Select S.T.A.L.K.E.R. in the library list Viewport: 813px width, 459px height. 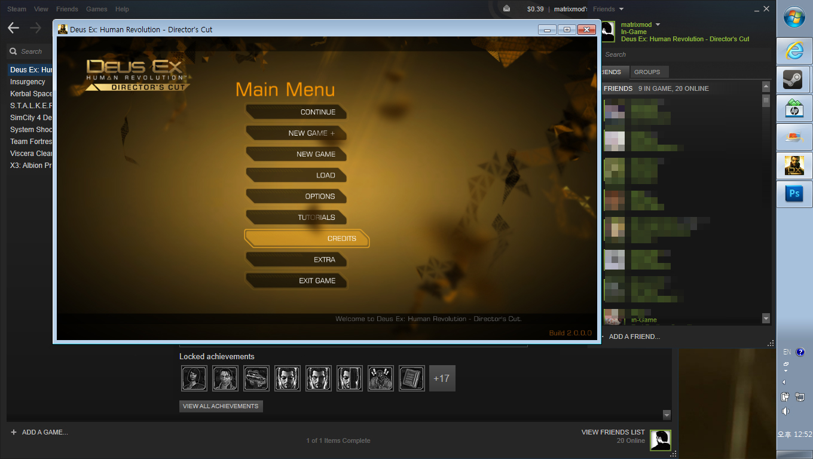pyautogui.click(x=30, y=106)
